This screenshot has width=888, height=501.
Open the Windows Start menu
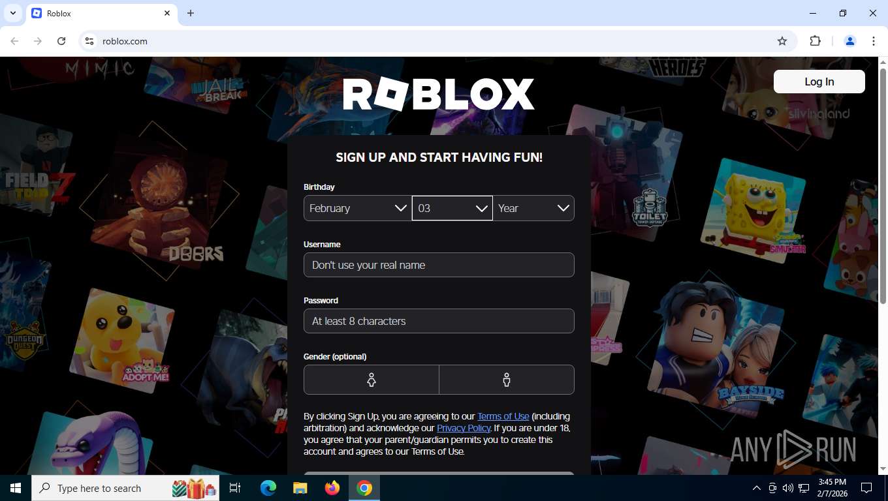click(x=16, y=488)
